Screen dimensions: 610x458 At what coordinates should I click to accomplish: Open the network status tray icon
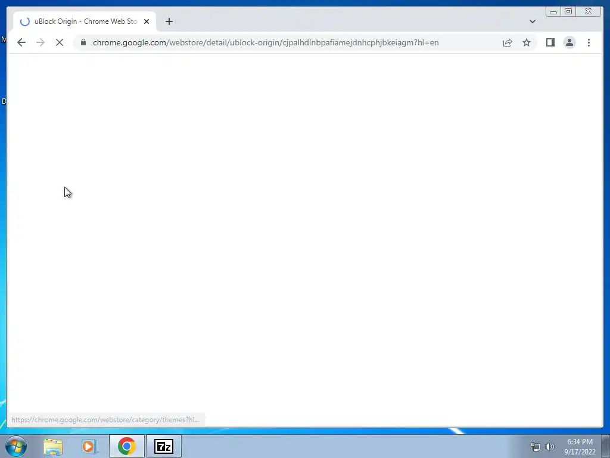[536, 447]
